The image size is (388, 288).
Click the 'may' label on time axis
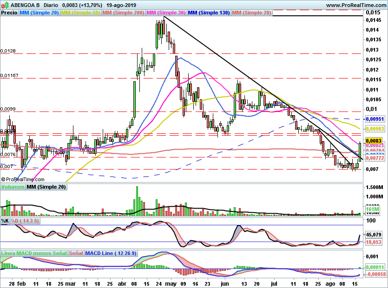[171, 283]
